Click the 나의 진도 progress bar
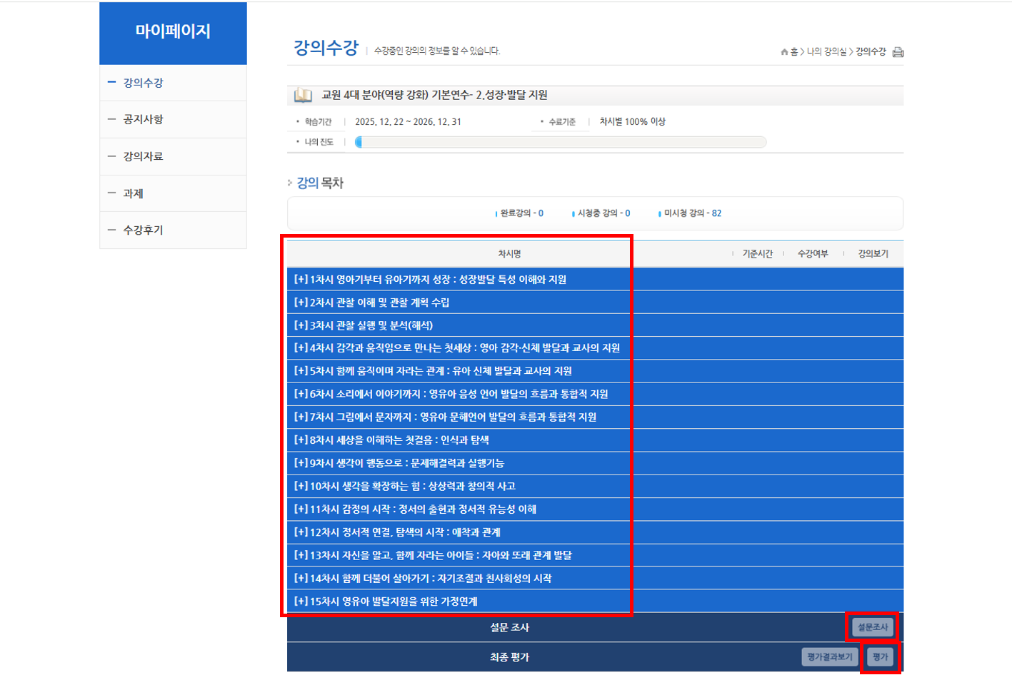The width and height of the screenshot is (1012, 675). pos(561,142)
